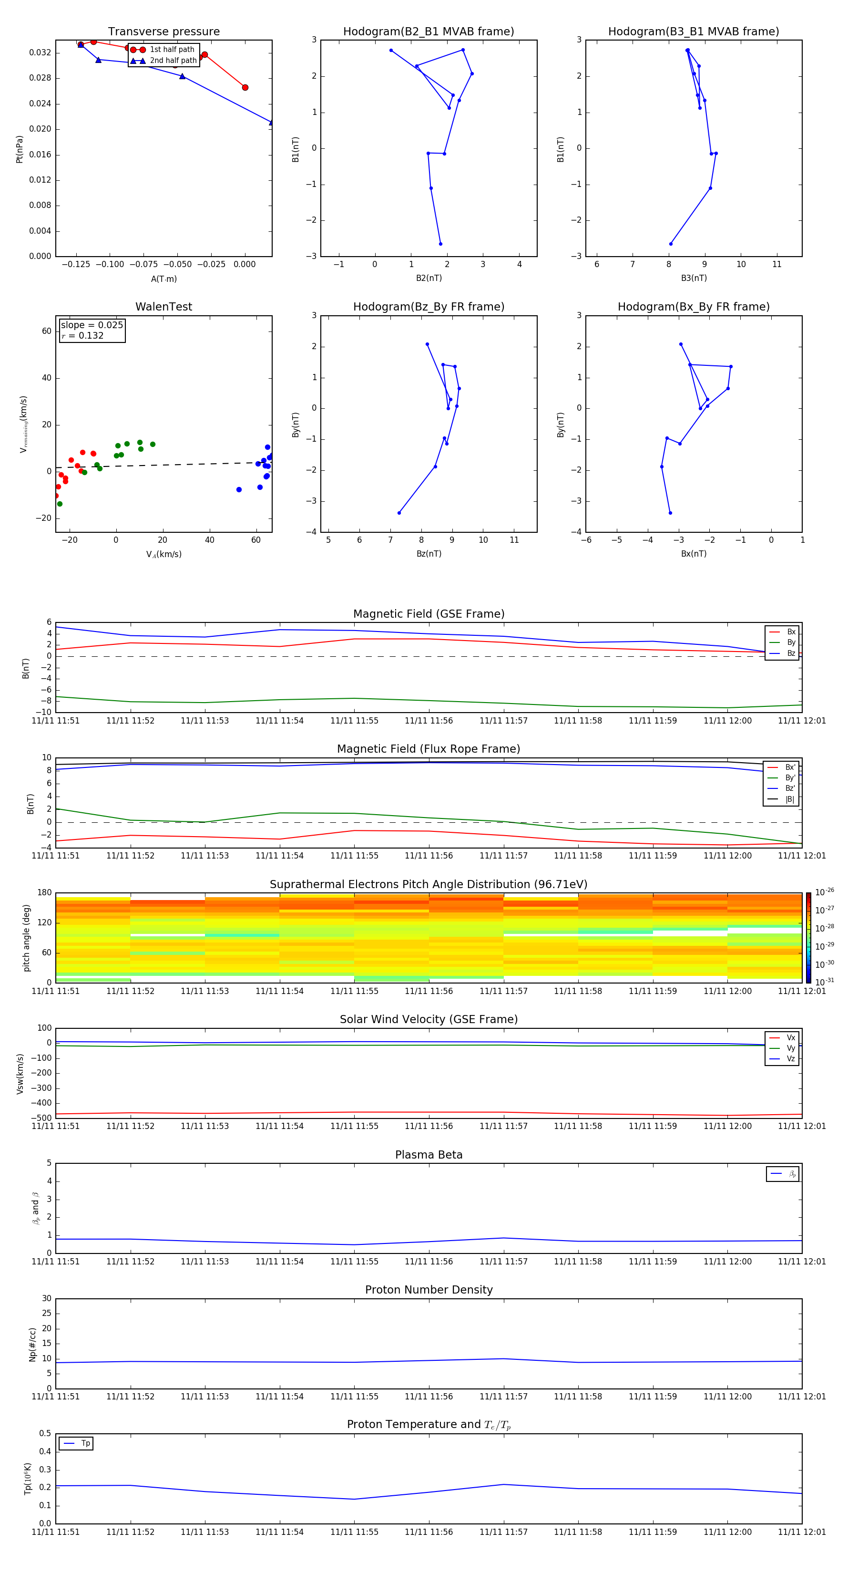858x1574 pixels.
Task: Click the Bx entry in GSE magnetic field legend
Action: click(x=782, y=632)
